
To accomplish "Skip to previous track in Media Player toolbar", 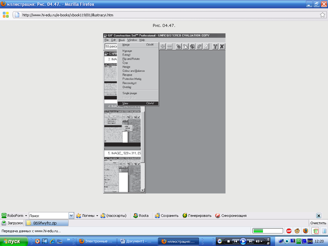I will (x=235, y=242).
